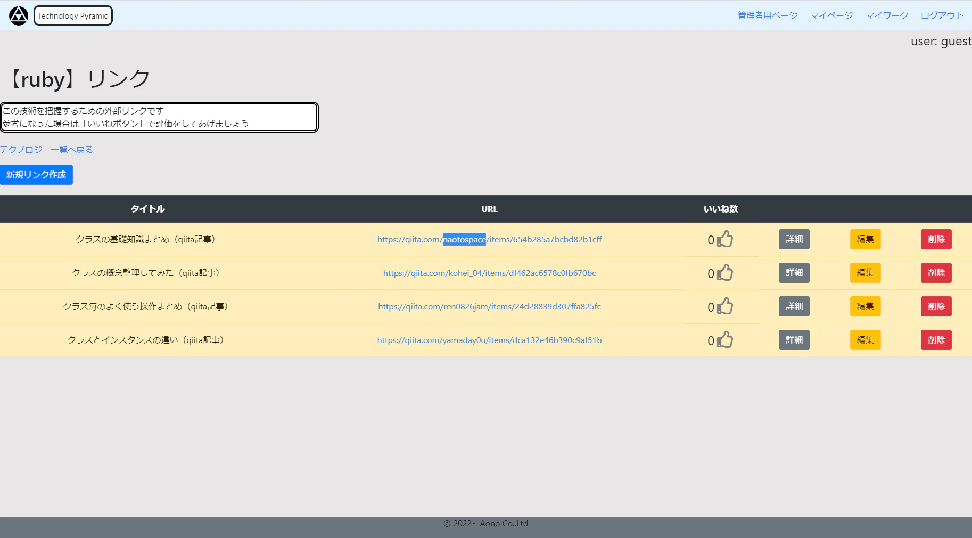Click 編集 for クラスの基礎知識まとめ
Viewport: 972px width, 538px height.
click(x=865, y=239)
